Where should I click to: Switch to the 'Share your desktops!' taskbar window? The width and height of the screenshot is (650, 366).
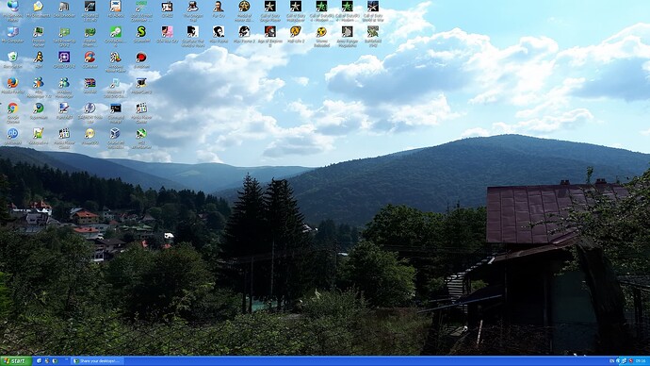click(x=97, y=361)
